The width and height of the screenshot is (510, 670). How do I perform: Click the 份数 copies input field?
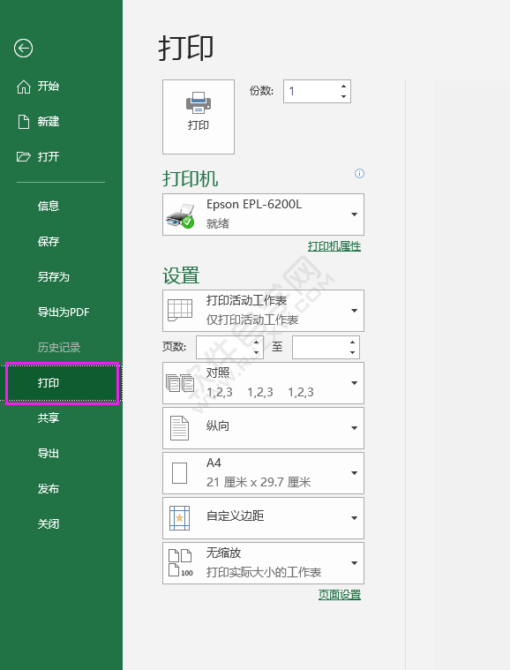pos(317,91)
